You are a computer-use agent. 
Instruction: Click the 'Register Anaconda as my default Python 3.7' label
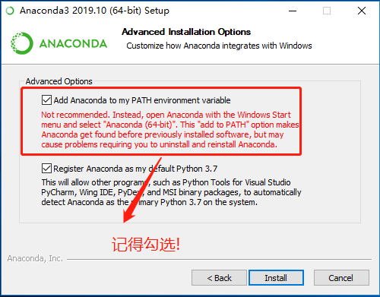[135, 169]
